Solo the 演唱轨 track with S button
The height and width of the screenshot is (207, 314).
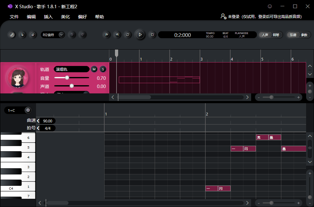pyautogui.click(x=103, y=69)
